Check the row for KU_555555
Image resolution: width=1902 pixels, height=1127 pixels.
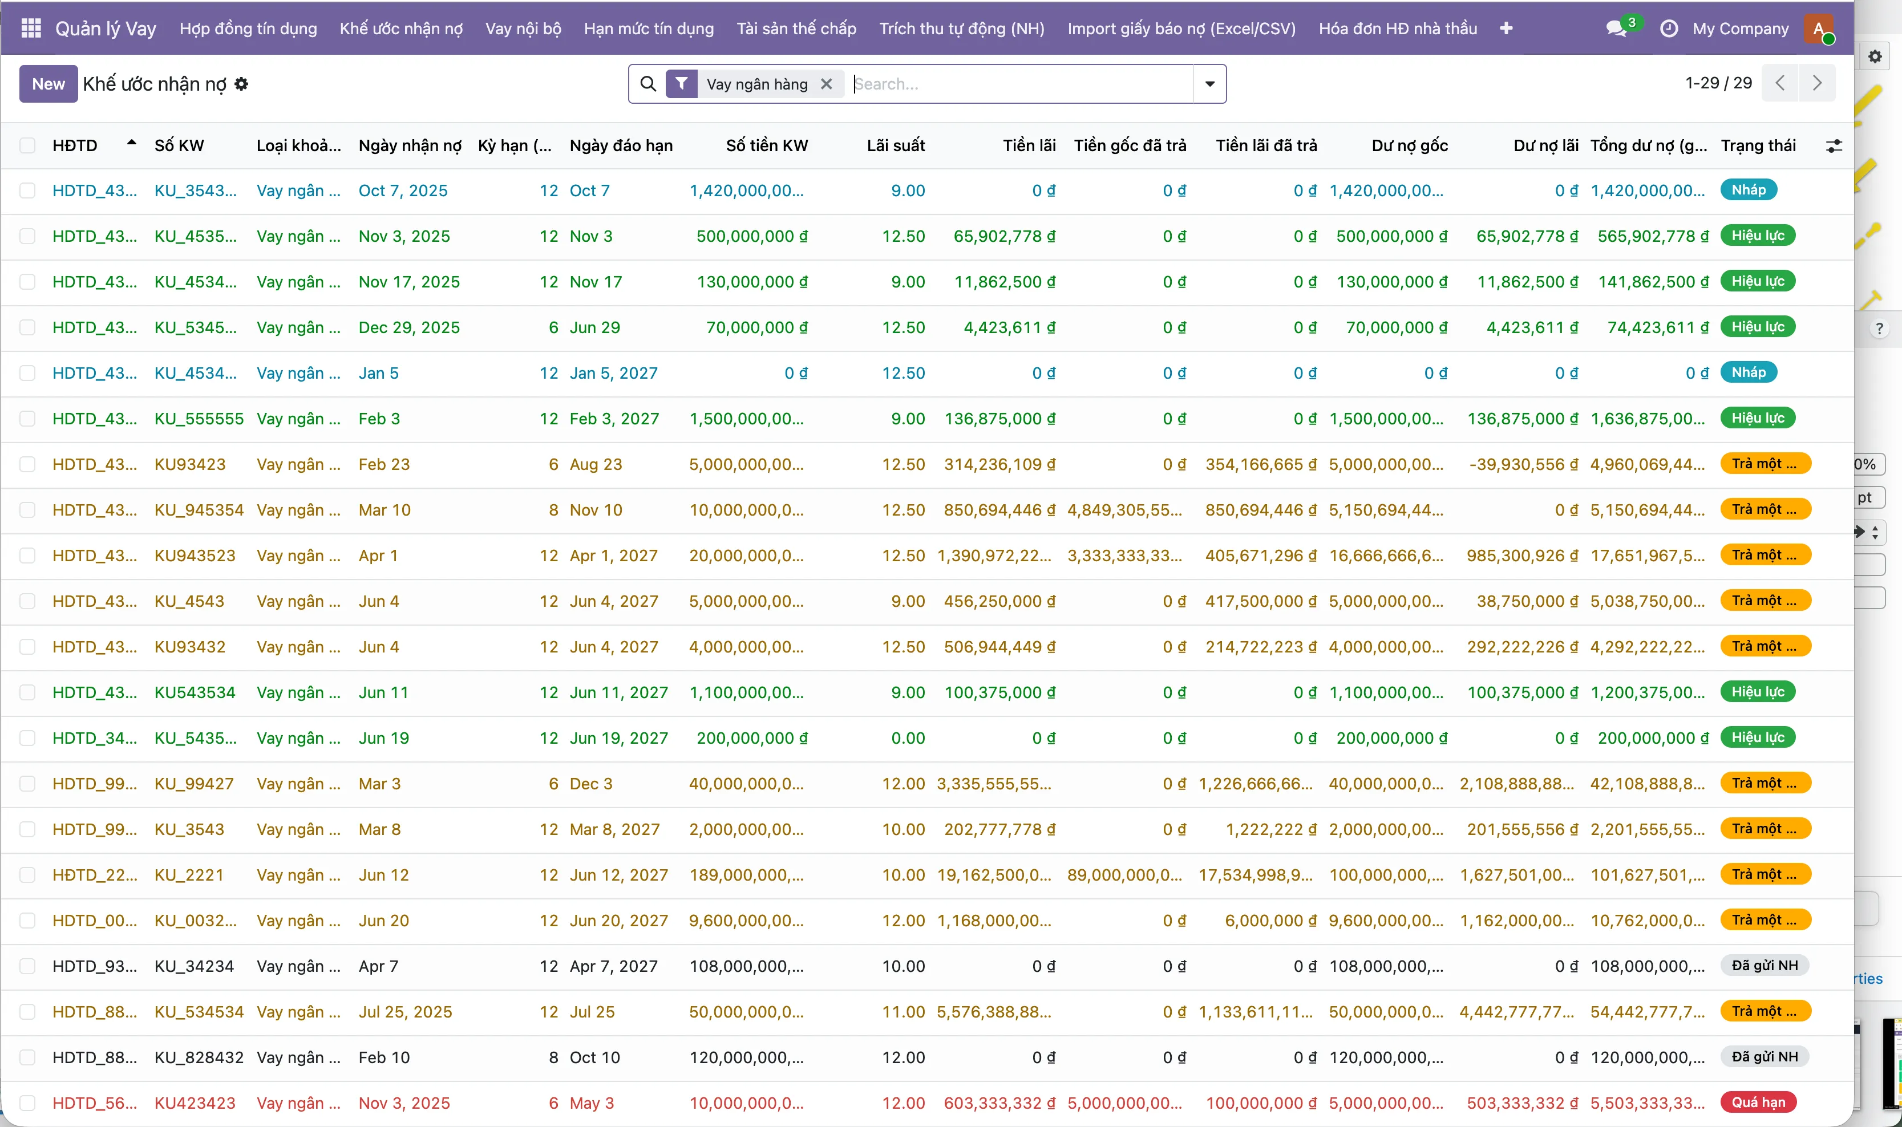27,419
